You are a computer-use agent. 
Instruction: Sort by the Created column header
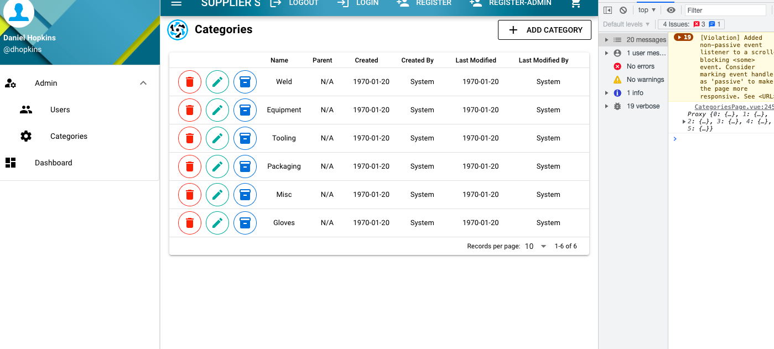pyautogui.click(x=366, y=60)
